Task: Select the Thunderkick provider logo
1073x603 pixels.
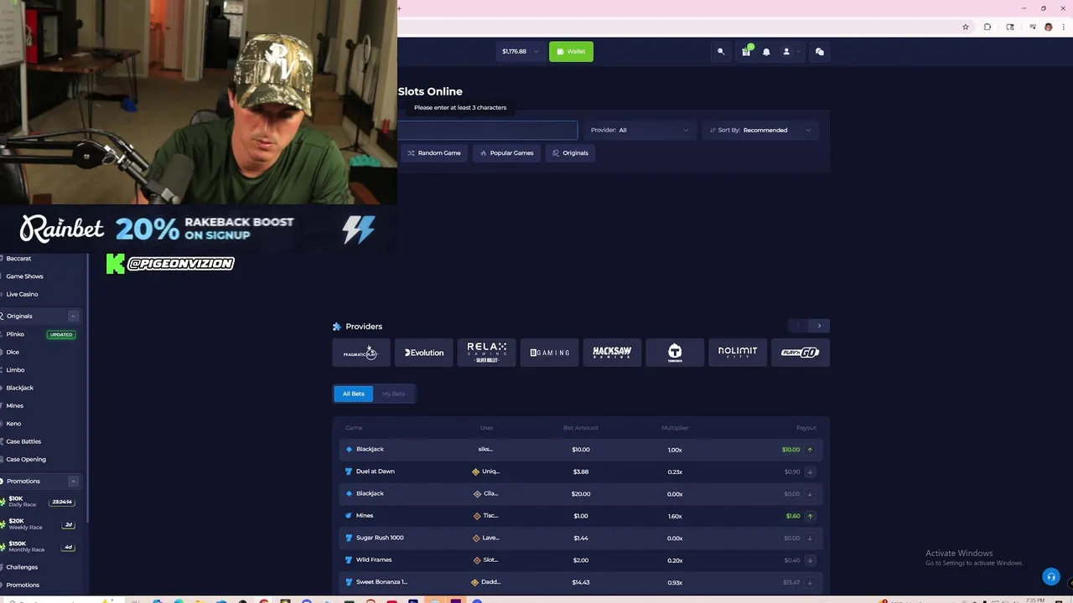Action: 675,353
